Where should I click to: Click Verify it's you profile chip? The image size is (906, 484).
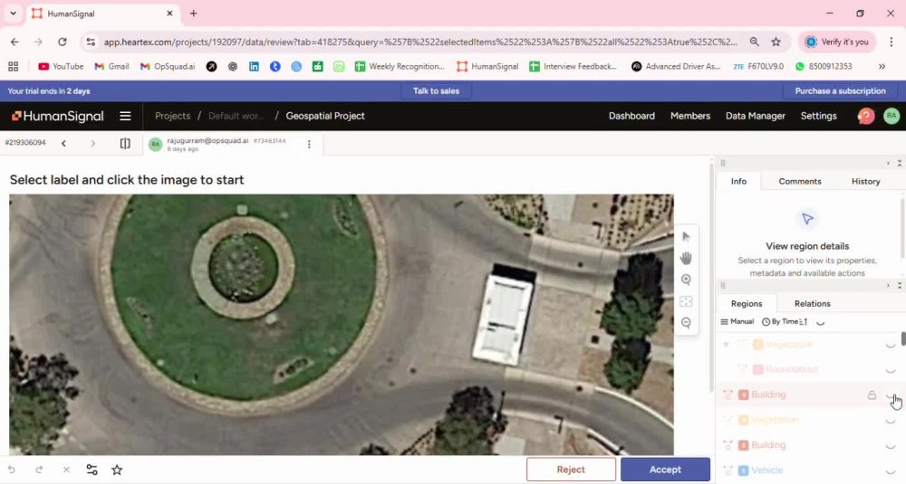coord(837,42)
